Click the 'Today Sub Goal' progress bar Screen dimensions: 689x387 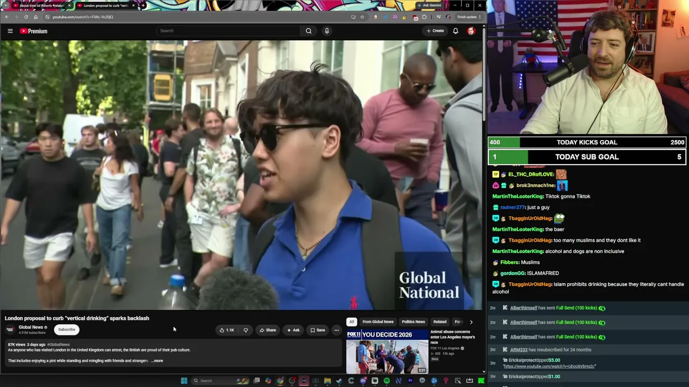pyautogui.click(x=587, y=157)
